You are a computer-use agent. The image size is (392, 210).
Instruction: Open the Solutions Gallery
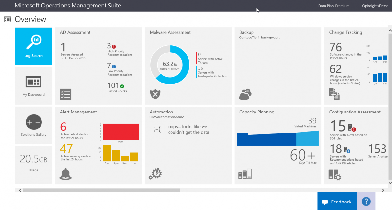point(33,125)
